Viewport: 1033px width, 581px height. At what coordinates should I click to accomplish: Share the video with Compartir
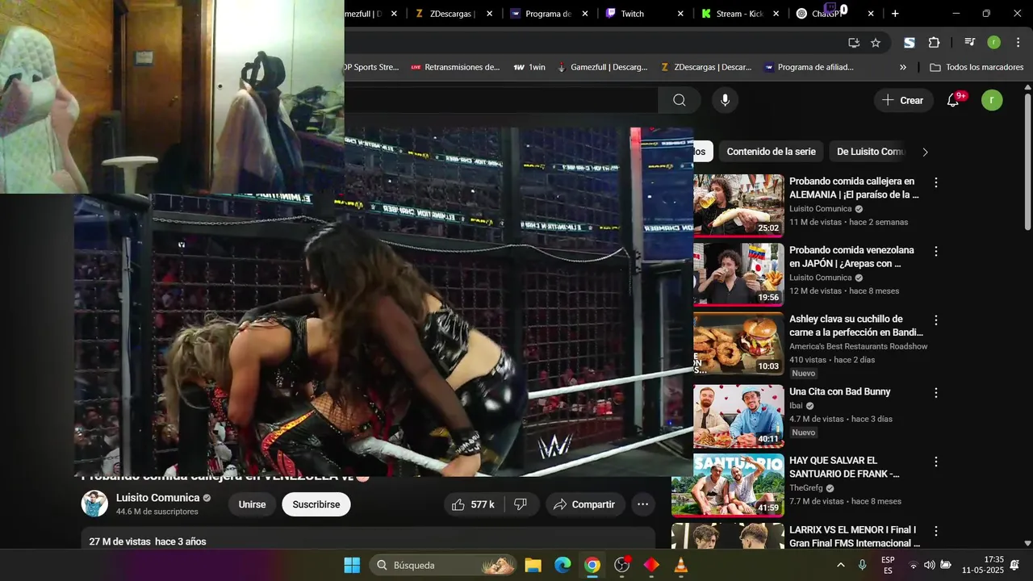click(x=585, y=504)
